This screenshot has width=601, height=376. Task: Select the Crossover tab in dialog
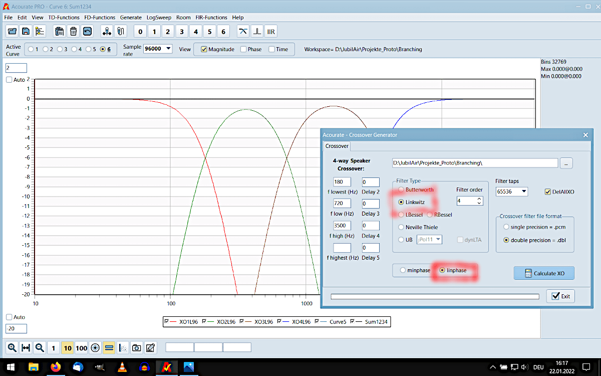pos(337,146)
